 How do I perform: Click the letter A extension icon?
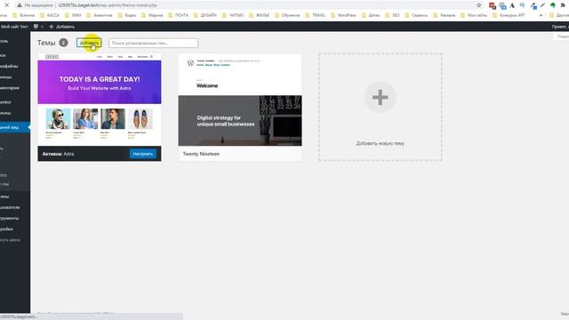(x=512, y=5)
